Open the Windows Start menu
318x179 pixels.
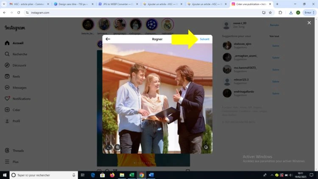(5, 175)
